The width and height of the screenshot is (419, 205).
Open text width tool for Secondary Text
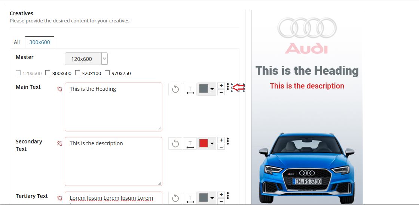click(x=190, y=144)
